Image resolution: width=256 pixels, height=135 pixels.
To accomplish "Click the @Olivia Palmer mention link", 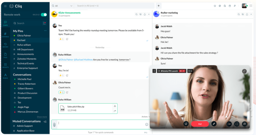I will click(66, 60).
